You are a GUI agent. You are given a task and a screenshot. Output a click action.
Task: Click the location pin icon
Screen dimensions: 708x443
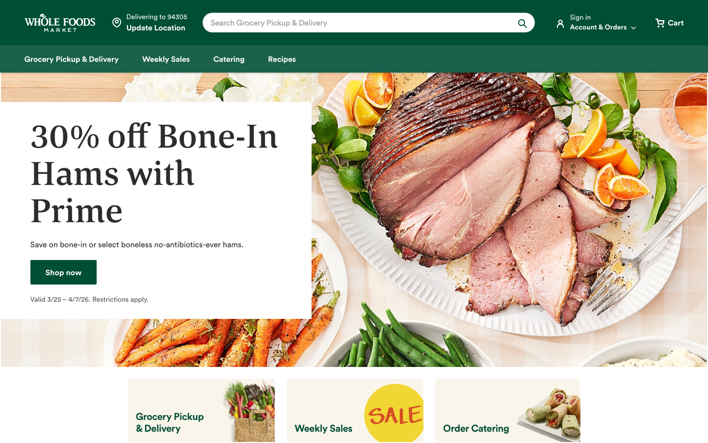click(x=117, y=23)
